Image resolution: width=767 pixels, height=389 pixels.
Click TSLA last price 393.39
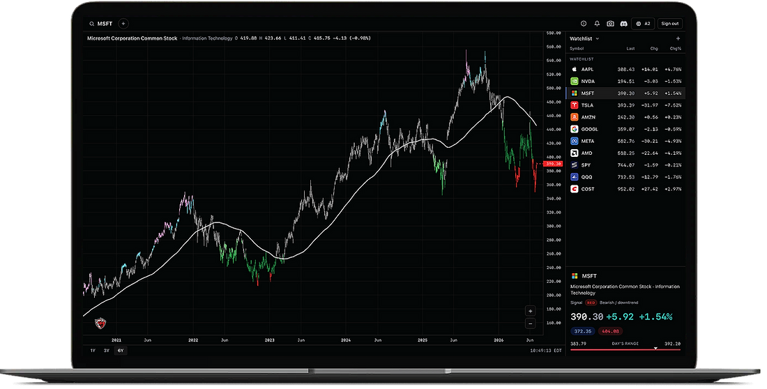pyautogui.click(x=626, y=105)
